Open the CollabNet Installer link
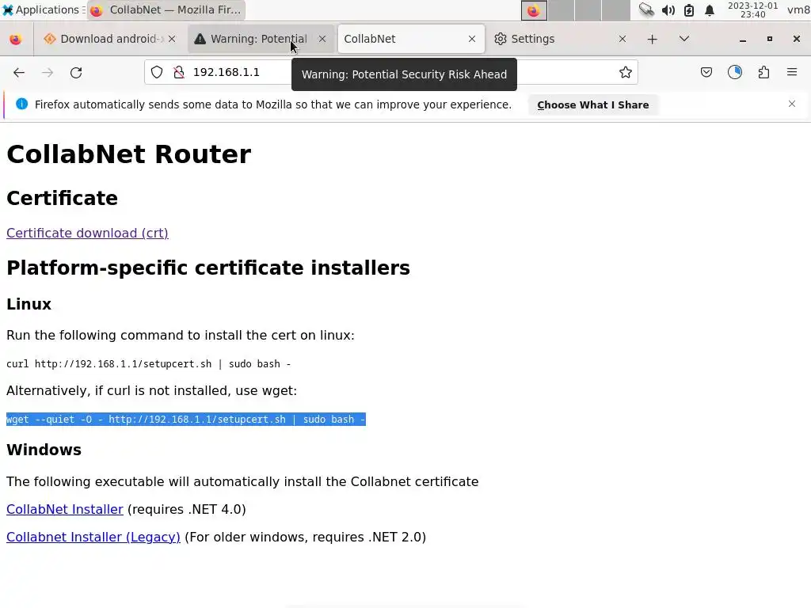 pyautogui.click(x=65, y=509)
